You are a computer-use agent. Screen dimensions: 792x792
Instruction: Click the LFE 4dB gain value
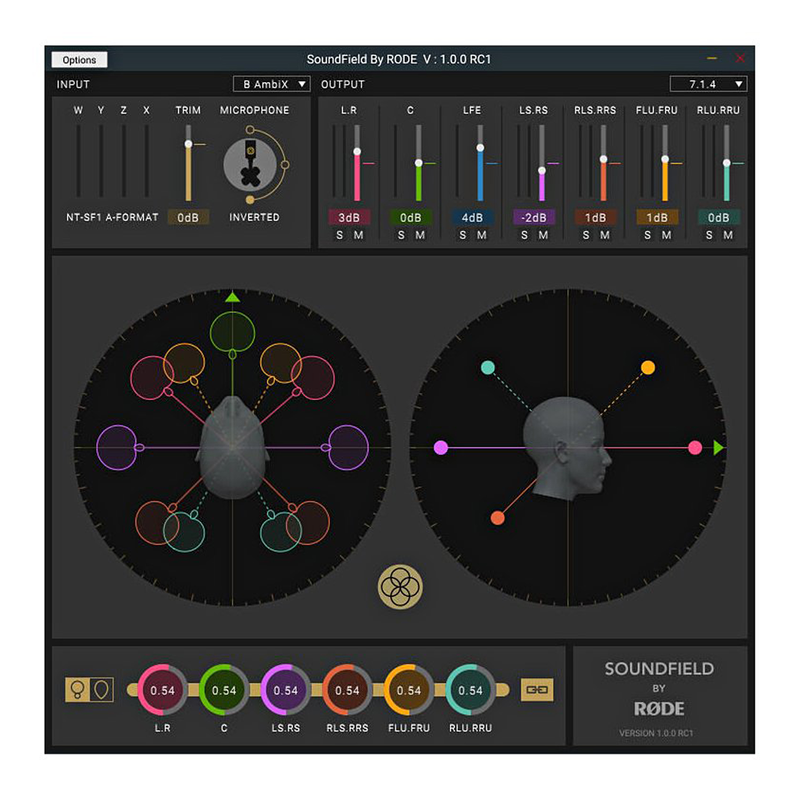point(472,217)
